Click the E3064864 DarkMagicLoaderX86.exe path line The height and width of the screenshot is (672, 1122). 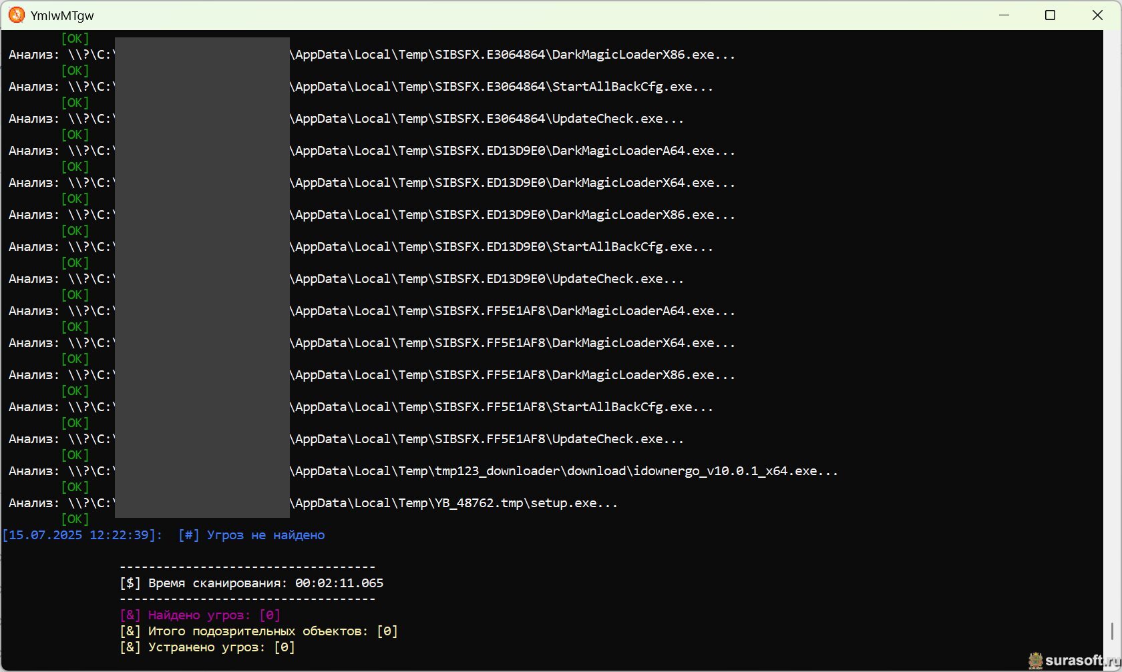pyautogui.click(x=513, y=55)
